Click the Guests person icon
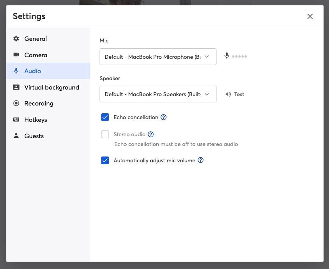This screenshot has height=269, width=329. pos(16,136)
